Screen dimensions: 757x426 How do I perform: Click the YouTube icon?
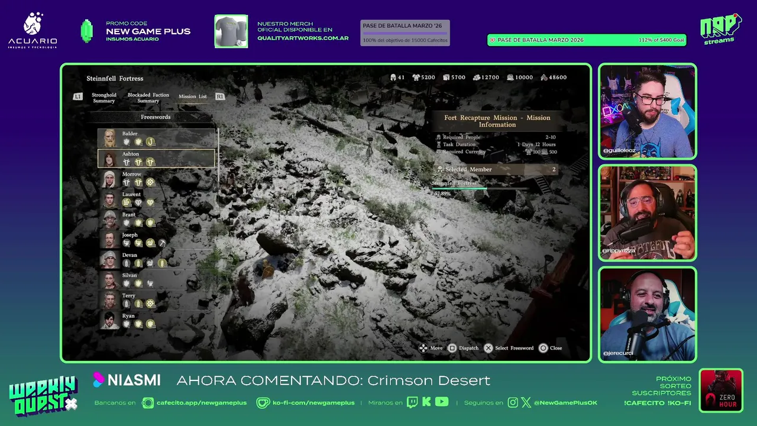pos(441,402)
